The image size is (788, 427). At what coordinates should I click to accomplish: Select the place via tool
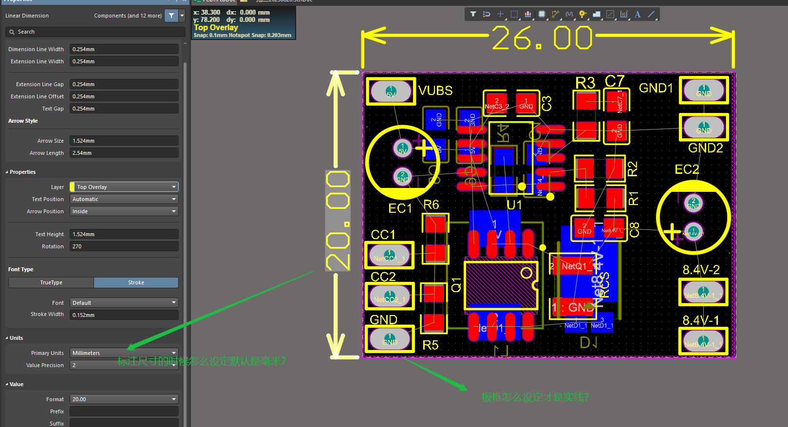[x=582, y=14]
